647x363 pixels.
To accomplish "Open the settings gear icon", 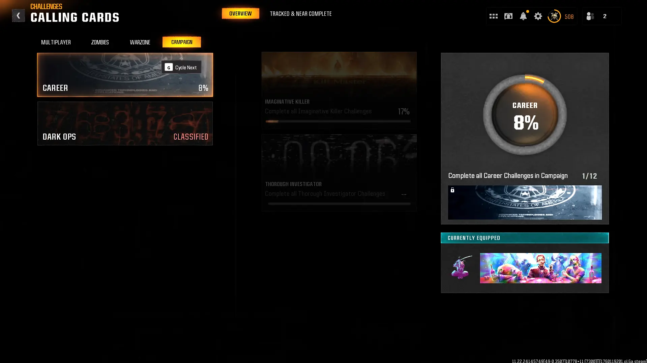I will coord(538,16).
